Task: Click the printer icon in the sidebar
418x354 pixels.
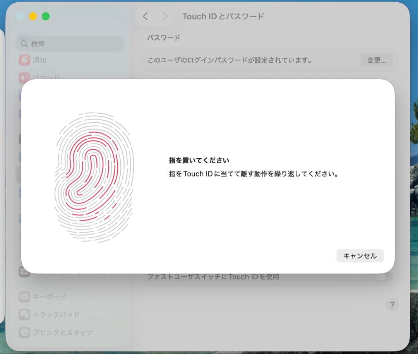Action: coord(24,332)
